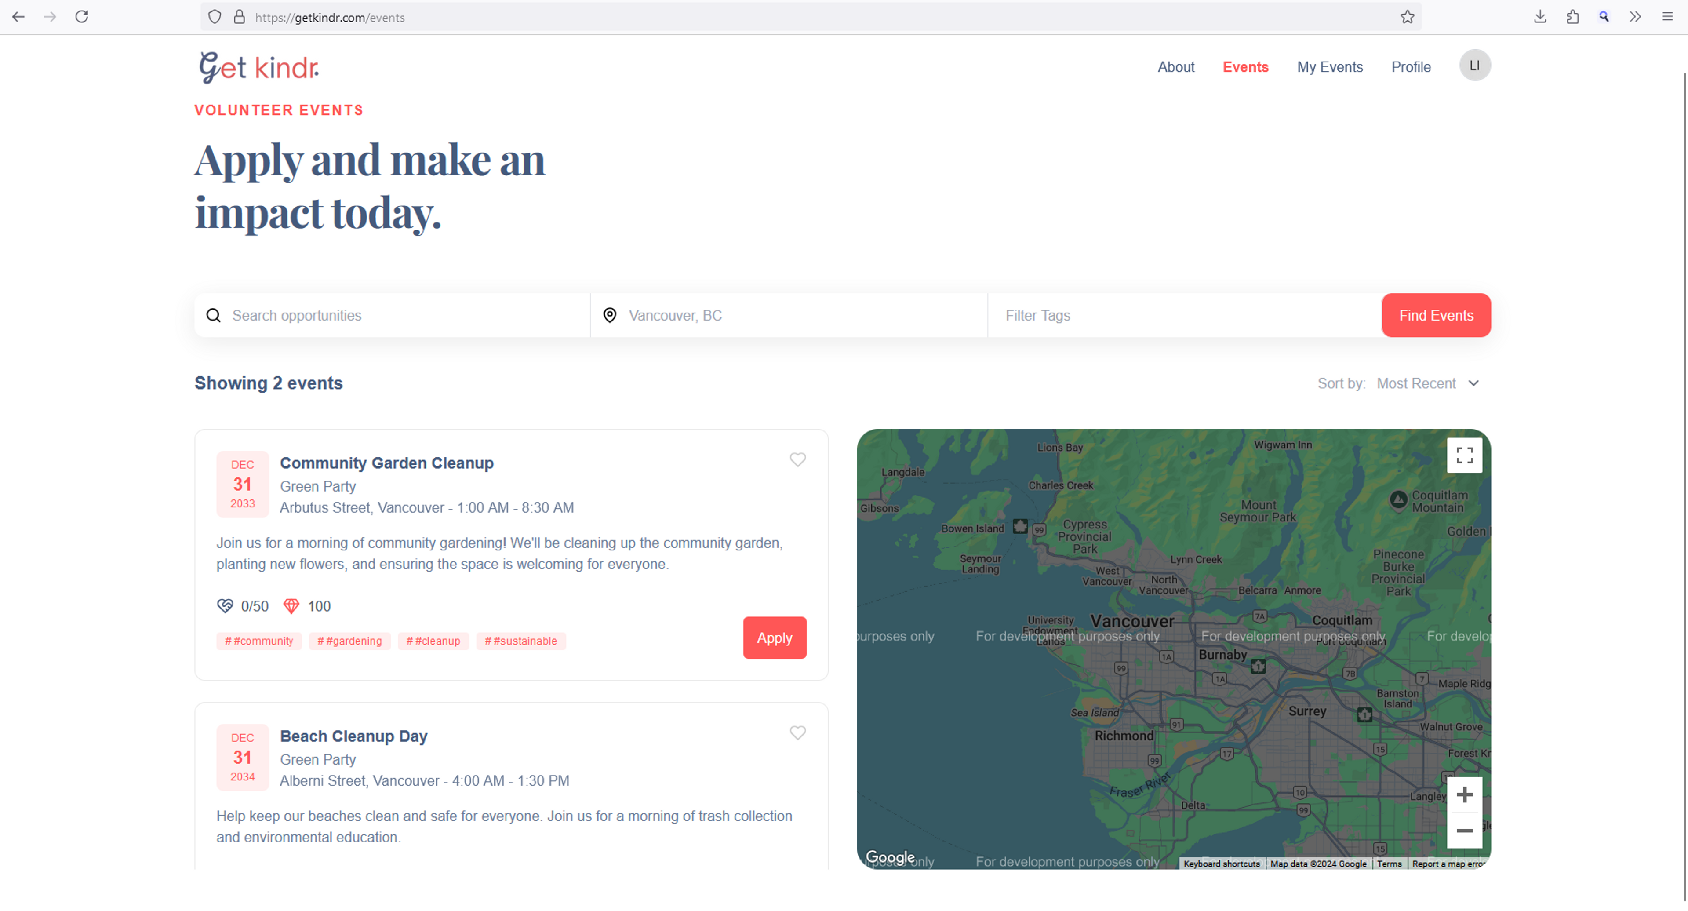Reload the page with the refresh icon
Screen dimensions: 1688x911
[x=82, y=17]
